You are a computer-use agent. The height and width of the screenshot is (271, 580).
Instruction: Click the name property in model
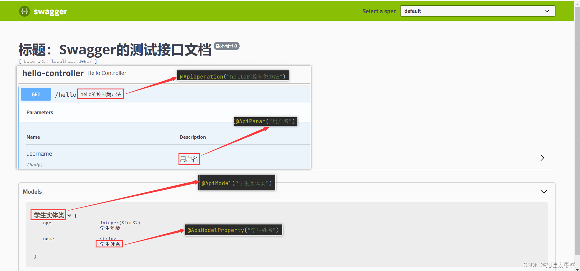point(48,239)
